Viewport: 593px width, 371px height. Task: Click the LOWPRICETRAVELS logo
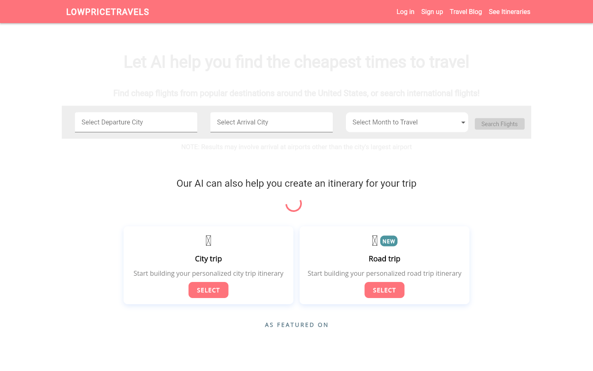(x=107, y=12)
